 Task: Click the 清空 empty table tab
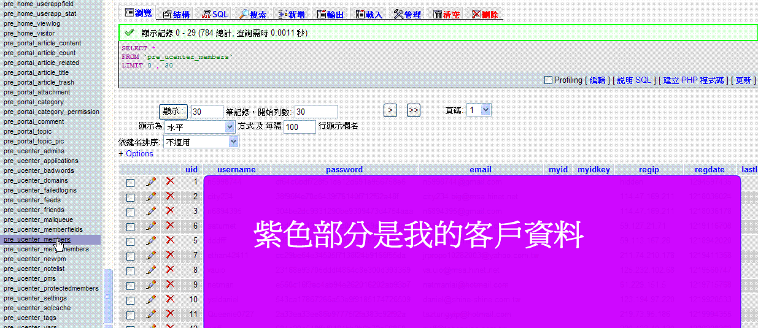[446, 14]
